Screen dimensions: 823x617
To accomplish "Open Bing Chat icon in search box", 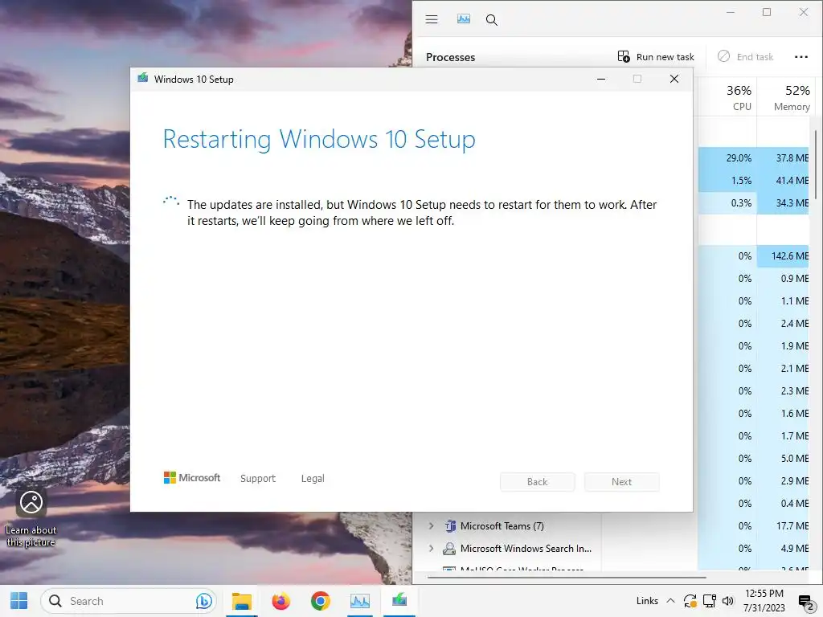I will [203, 601].
